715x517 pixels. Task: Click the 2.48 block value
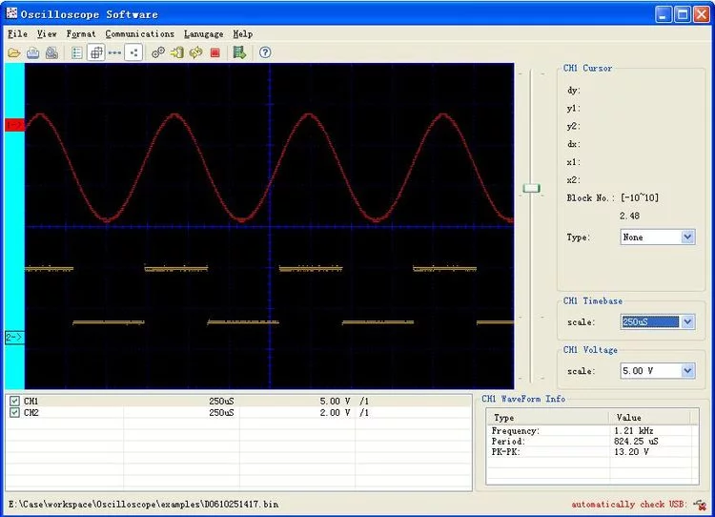629,216
